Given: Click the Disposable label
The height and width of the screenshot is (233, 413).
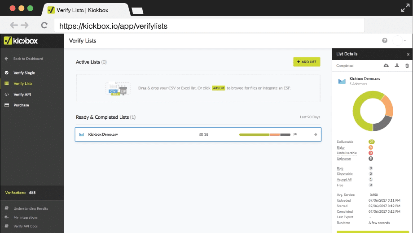Looking at the screenshot, I should (344, 174).
